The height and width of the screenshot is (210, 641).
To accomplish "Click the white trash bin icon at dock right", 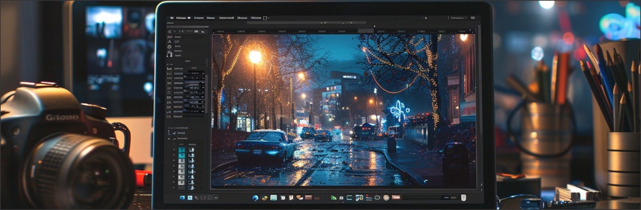I will (x=464, y=198).
